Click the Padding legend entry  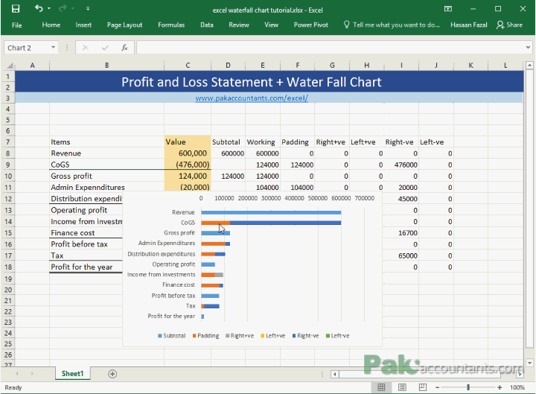(x=205, y=336)
